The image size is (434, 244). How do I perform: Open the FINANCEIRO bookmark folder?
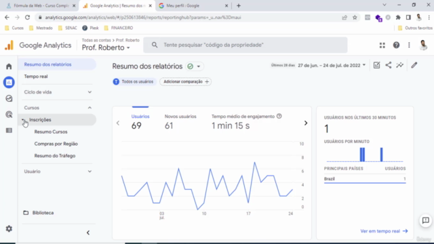(119, 28)
